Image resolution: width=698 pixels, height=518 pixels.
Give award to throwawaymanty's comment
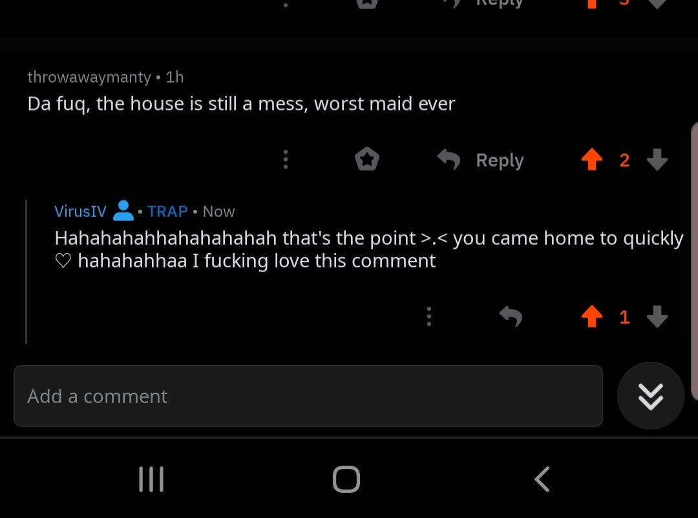(x=367, y=159)
